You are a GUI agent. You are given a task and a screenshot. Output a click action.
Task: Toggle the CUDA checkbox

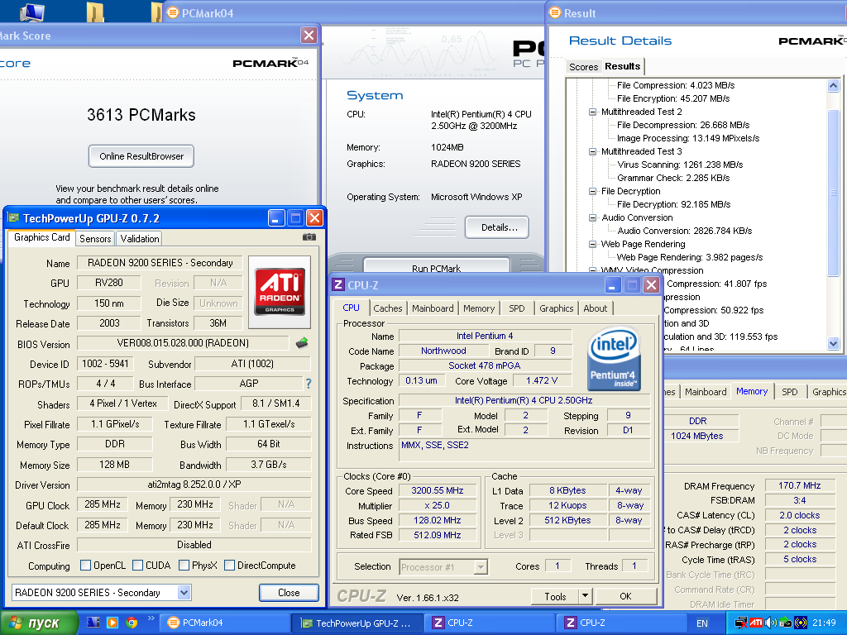click(138, 565)
